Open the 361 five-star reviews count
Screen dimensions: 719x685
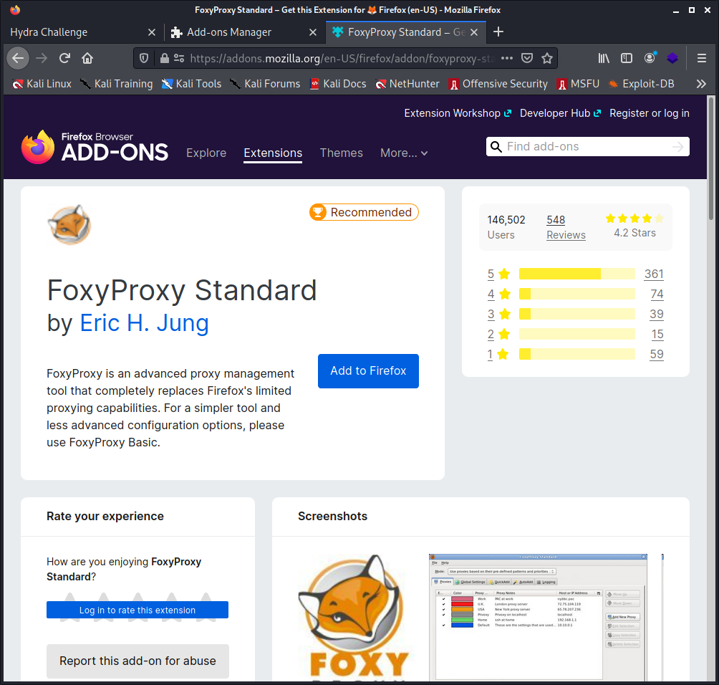tap(654, 274)
